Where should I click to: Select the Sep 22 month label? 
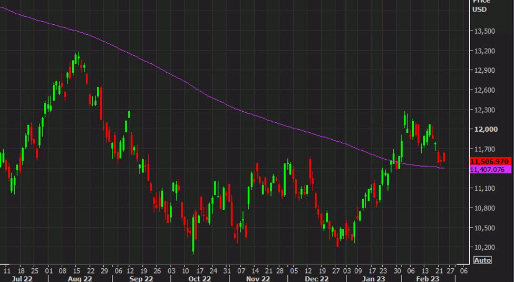[141, 279]
